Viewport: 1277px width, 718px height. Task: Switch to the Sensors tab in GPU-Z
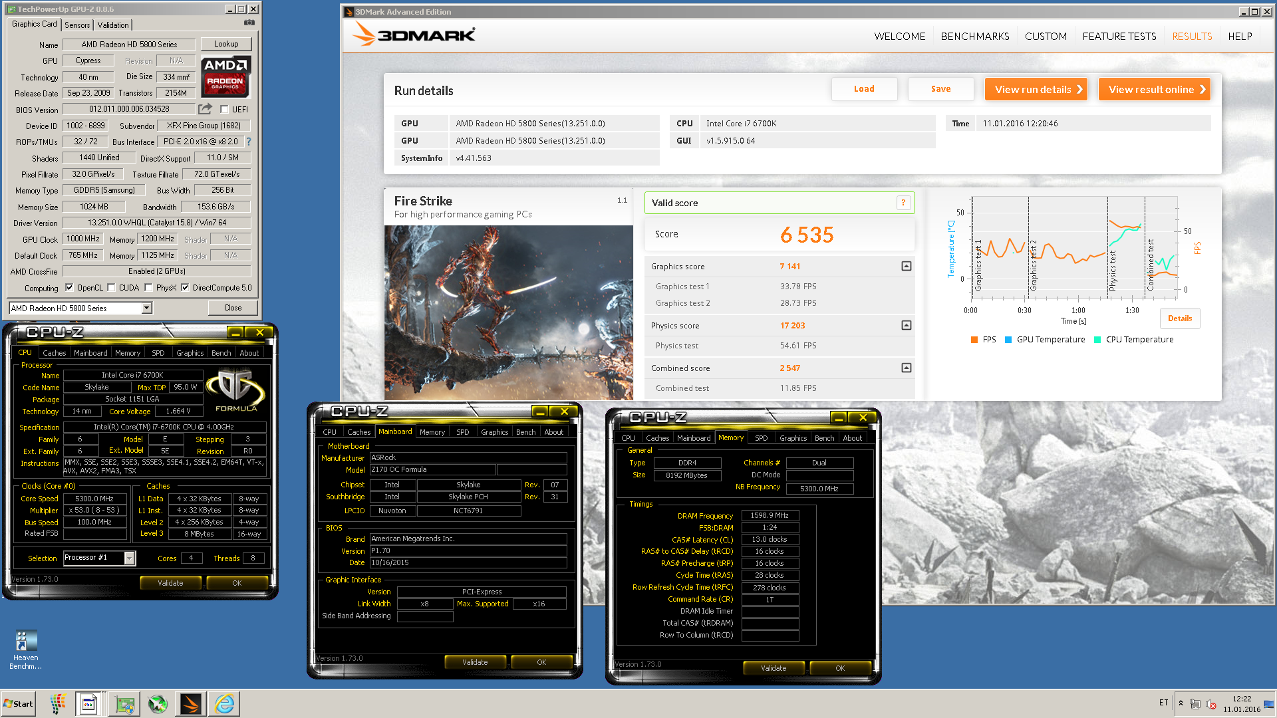click(77, 25)
